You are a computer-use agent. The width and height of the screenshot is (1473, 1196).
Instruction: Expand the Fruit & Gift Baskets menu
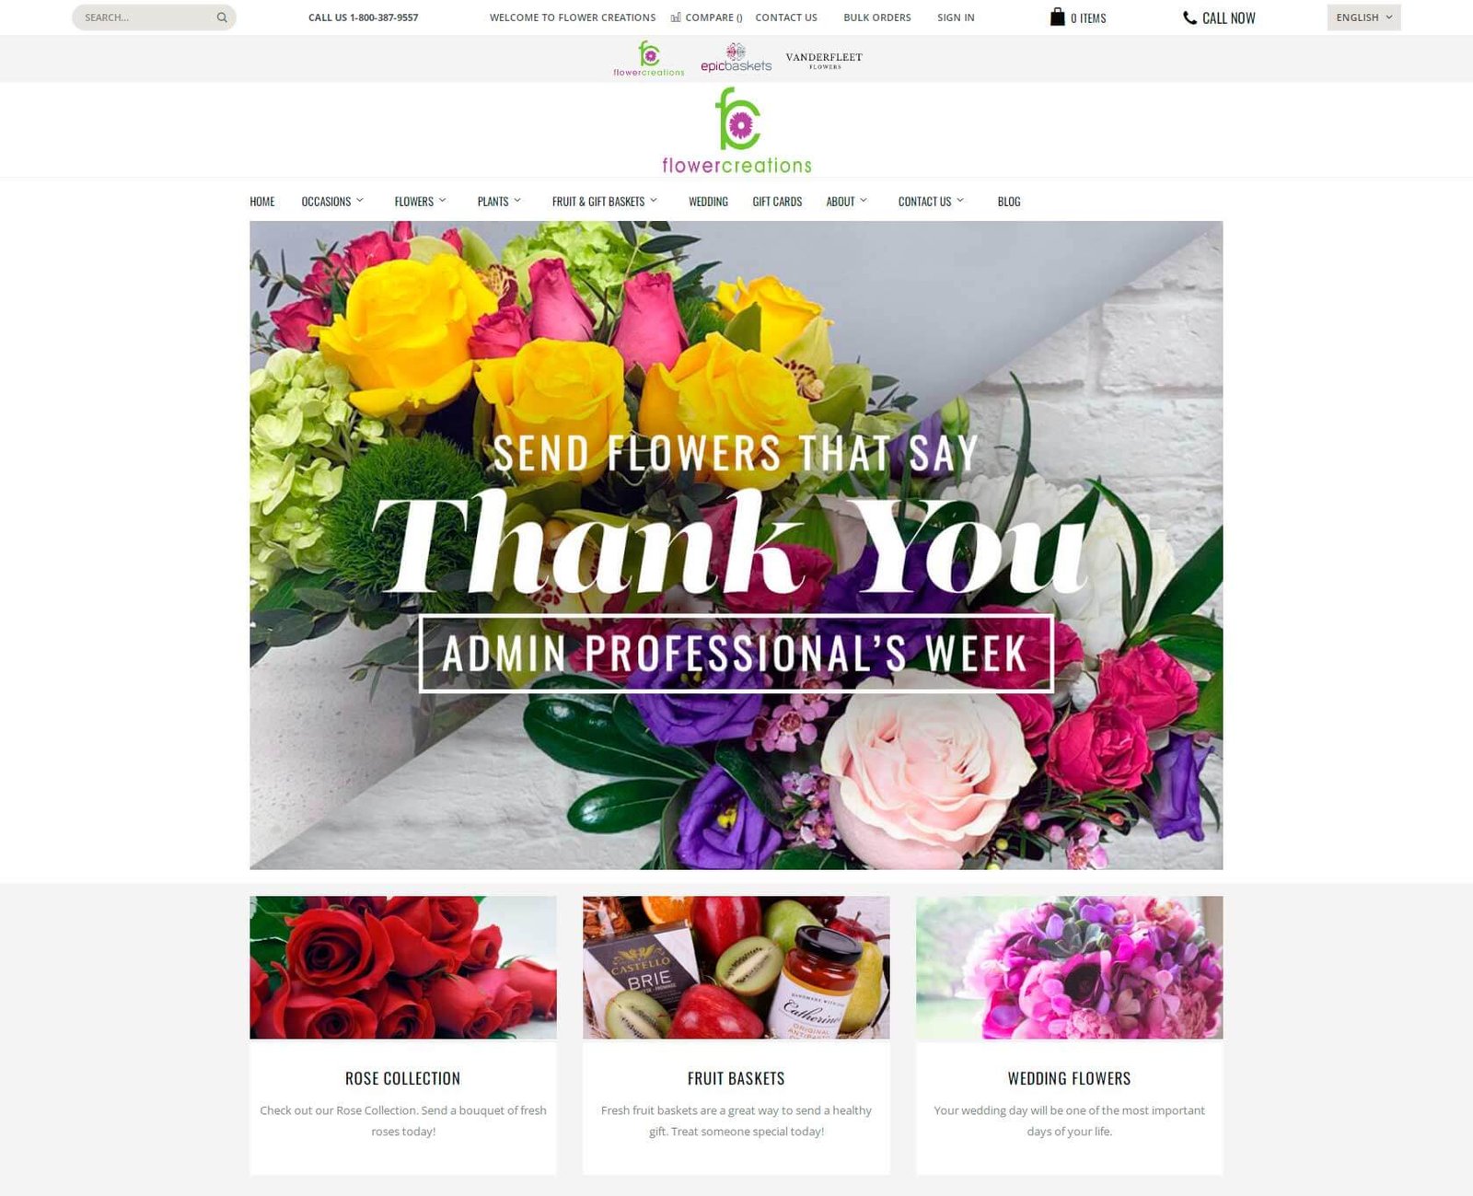click(605, 202)
